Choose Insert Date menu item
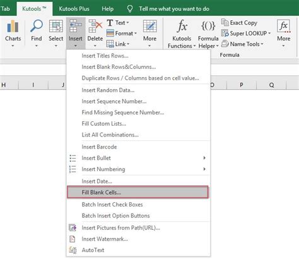 coord(138,181)
